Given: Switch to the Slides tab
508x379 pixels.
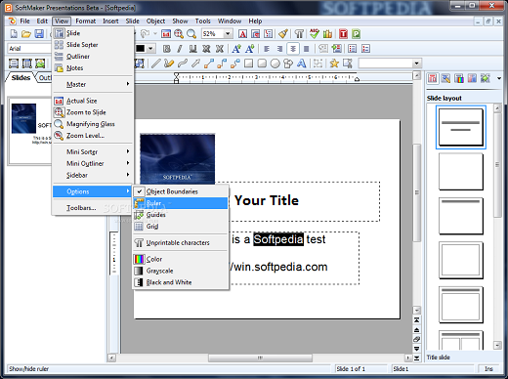Looking at the screenshot, I should tap(21, 78).
